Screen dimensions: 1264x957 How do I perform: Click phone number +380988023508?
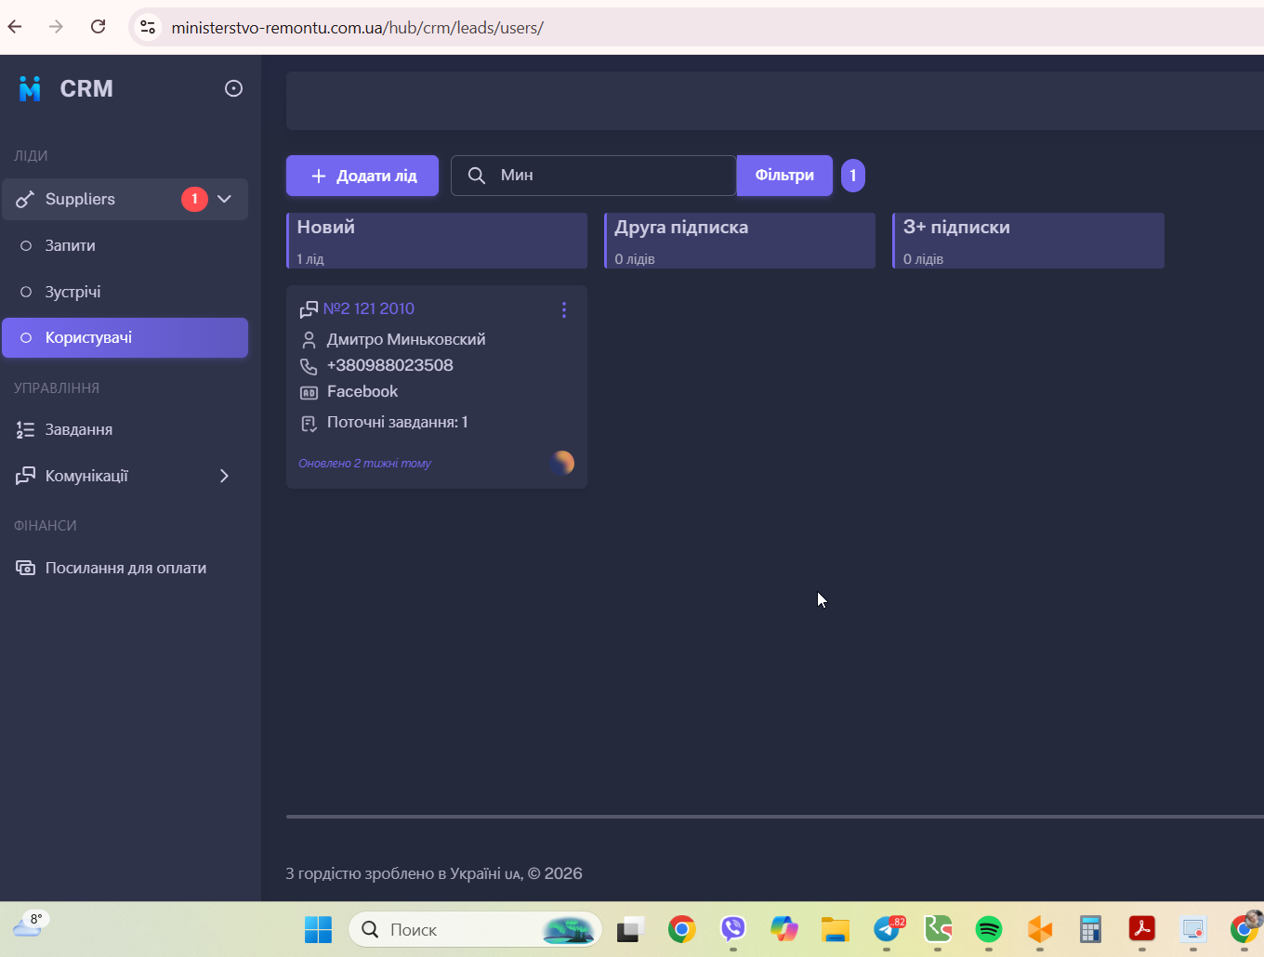tap(390, 365)
